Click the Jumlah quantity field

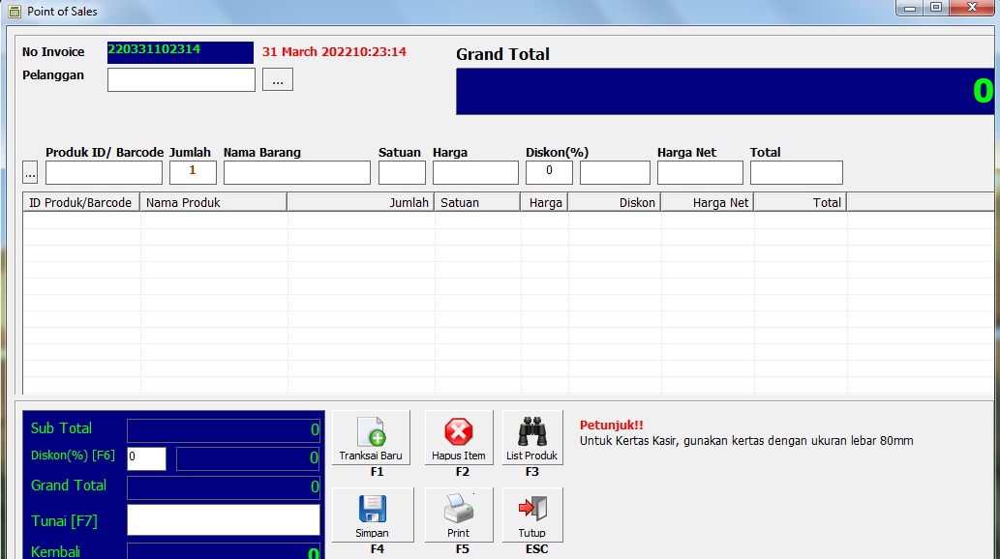click(x=193, y=173)
